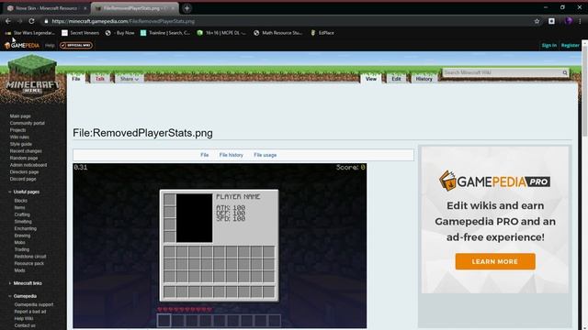Open the Enchanting sidebar link
The height and width of the screenshot is (330, 588).
25,228
